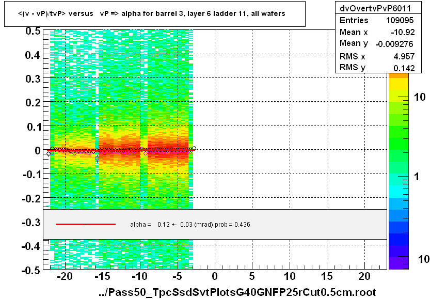Click the x-axis label 20
Viewport: 430px width, 299px height.
(364, 276)
